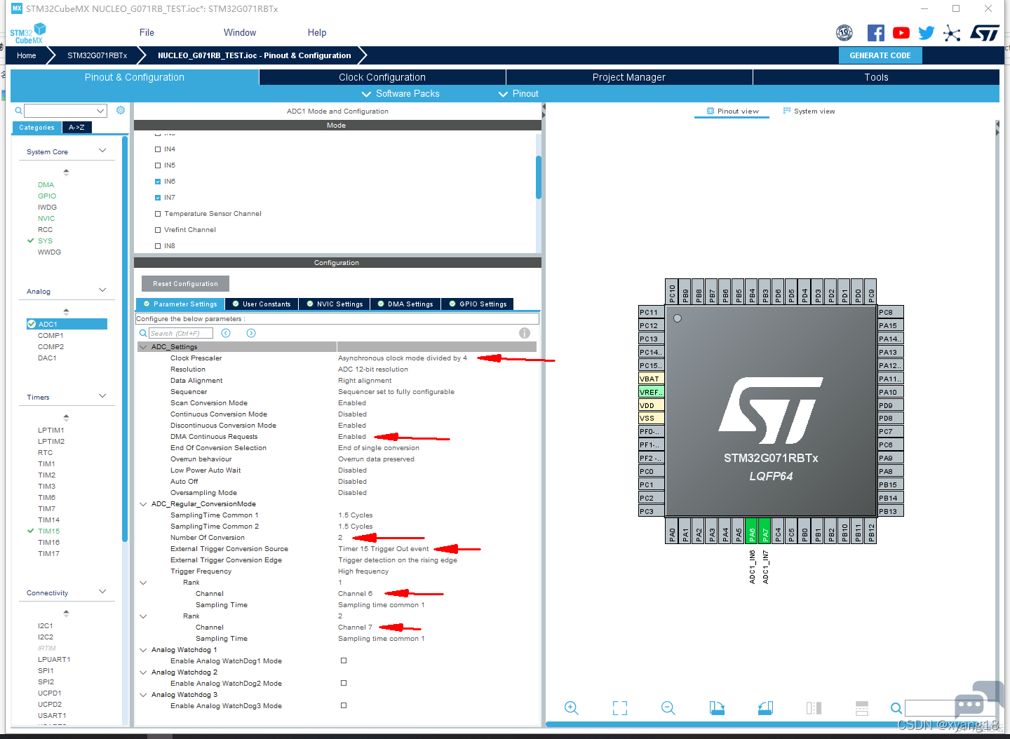1010x739 pixels.
Task: Open the NVIC Settings tab
Action: pyautogui.click(x=334, y=304)
